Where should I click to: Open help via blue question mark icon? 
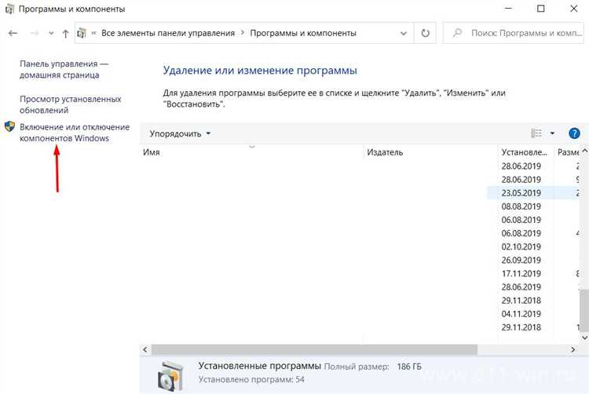[x=574, y=133]
